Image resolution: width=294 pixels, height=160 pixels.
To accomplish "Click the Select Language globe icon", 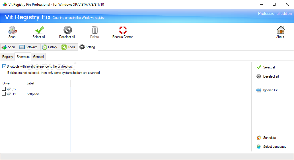I will point(258,147).
